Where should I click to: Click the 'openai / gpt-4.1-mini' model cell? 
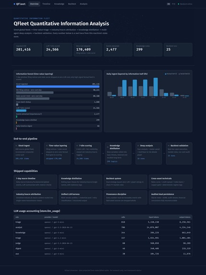55,238
